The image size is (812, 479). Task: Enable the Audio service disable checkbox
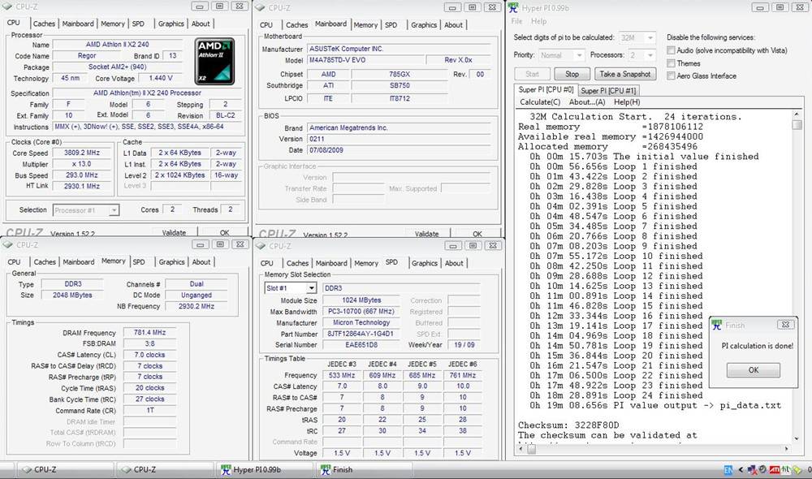click(x=671, y=50)
